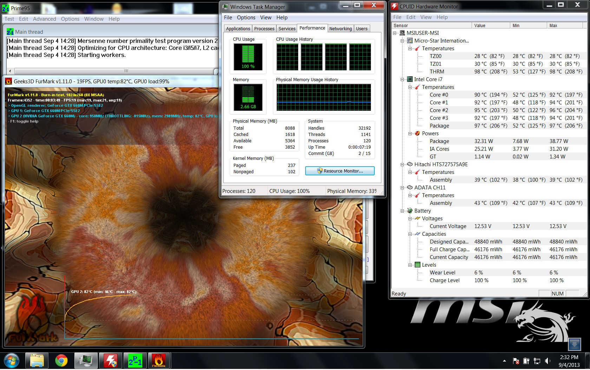Collapse Battery tree node
The height and width of the screenshot is (370, 590).
click(402, 211)
